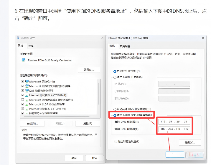This screenshot has height=165, width=211.
Task: Open 高级(V)... advanced settings
Action: tap(190, 142)
